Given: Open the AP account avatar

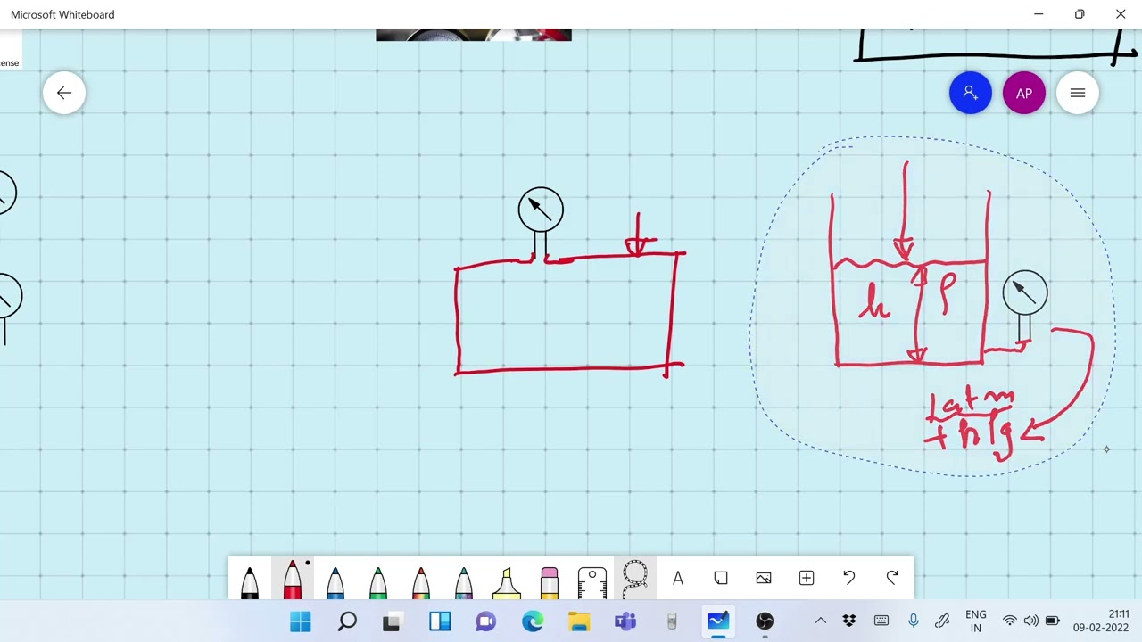Looking at the screenshot, I should point(1024,93).
